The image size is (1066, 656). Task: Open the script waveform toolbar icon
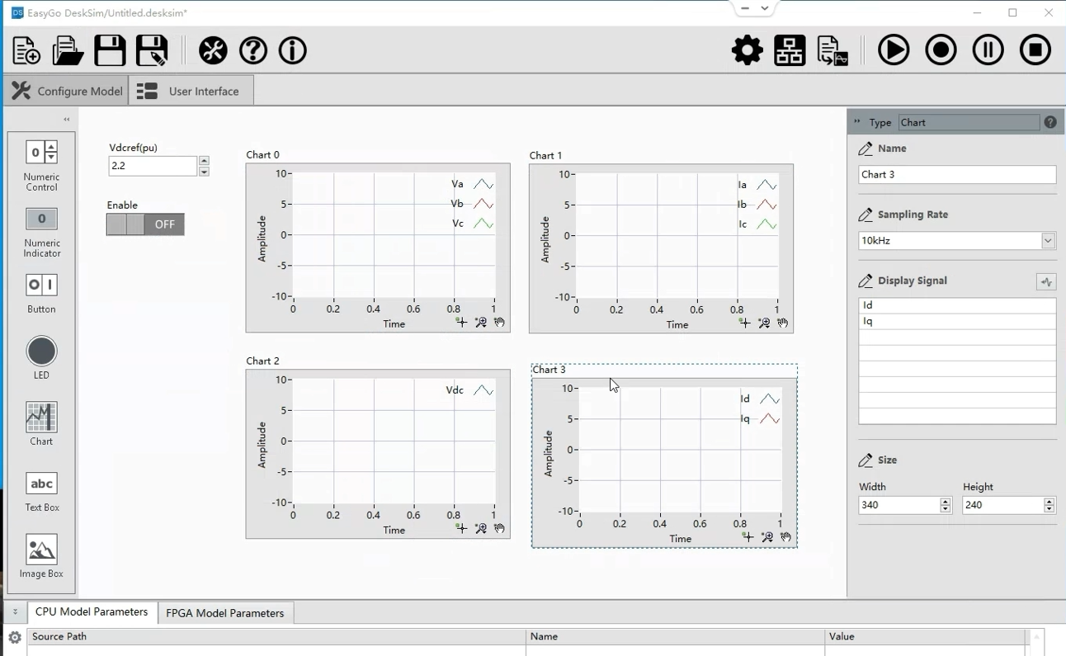(833, 50)
